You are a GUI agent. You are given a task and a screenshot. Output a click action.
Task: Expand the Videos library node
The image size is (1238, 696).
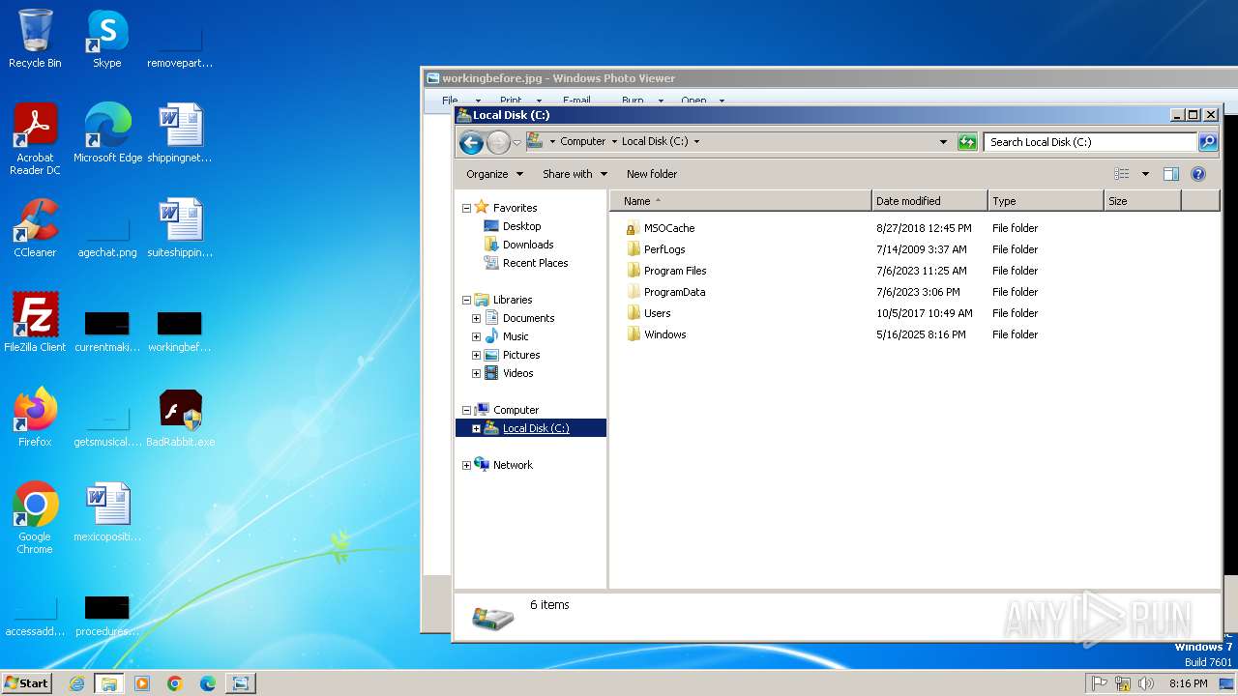[476, 373]
